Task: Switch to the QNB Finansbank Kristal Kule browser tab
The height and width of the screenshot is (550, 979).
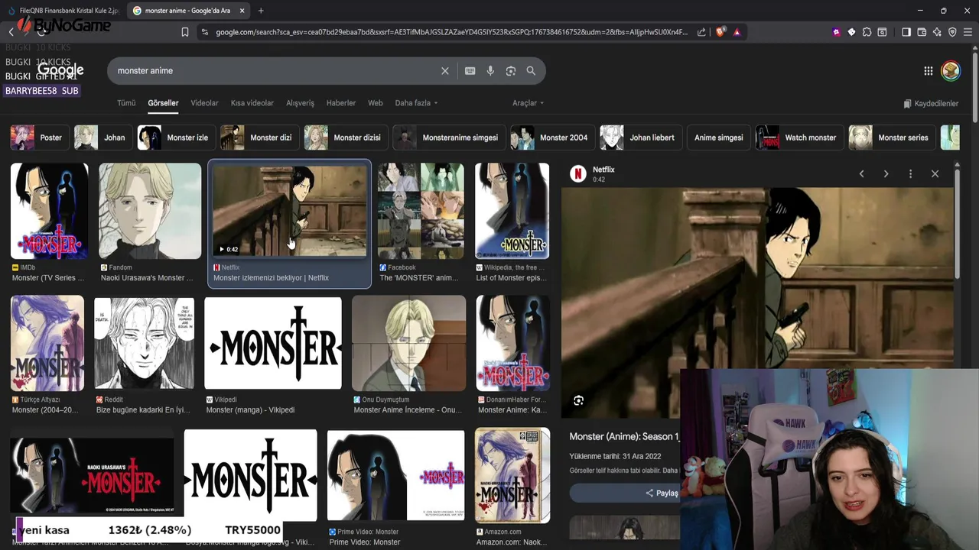Action: (64, 11)
